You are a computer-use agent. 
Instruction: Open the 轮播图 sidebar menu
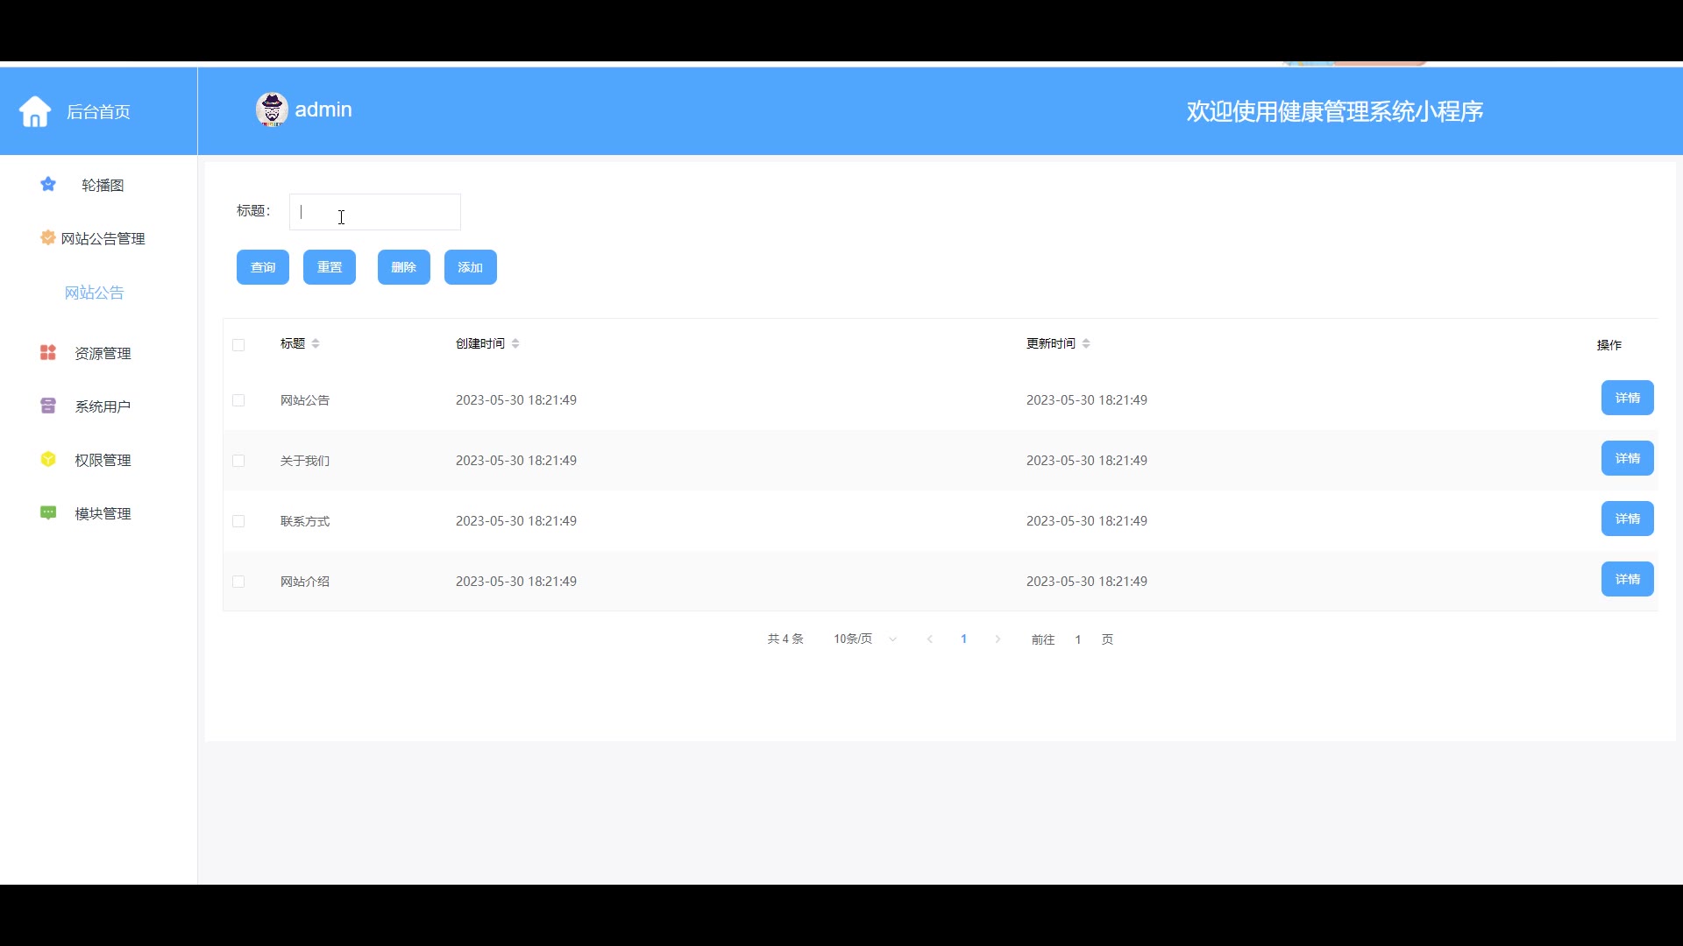point(102,185)
